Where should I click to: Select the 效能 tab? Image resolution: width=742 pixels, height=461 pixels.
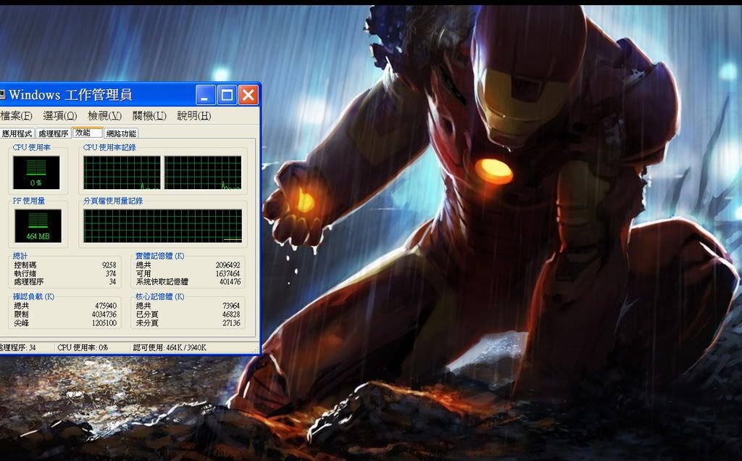87,133
